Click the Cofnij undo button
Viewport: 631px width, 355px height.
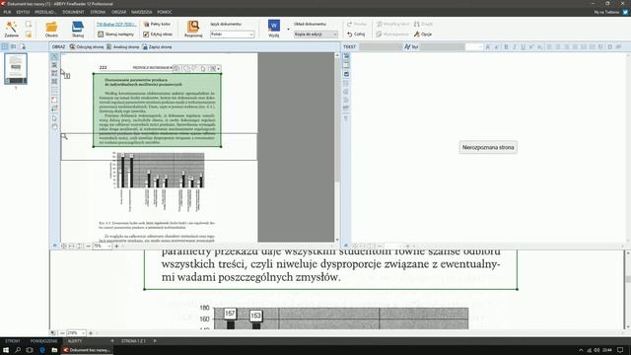pos(356,35)
